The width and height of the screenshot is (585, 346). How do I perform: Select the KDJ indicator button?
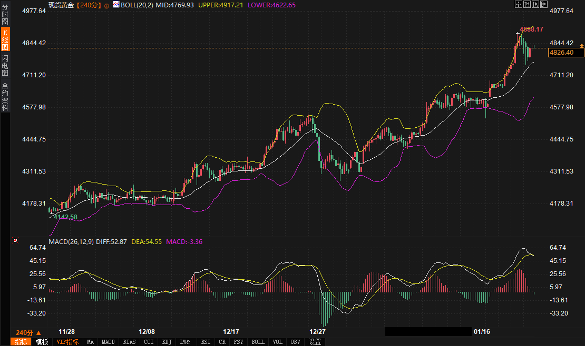coord(167,342)
